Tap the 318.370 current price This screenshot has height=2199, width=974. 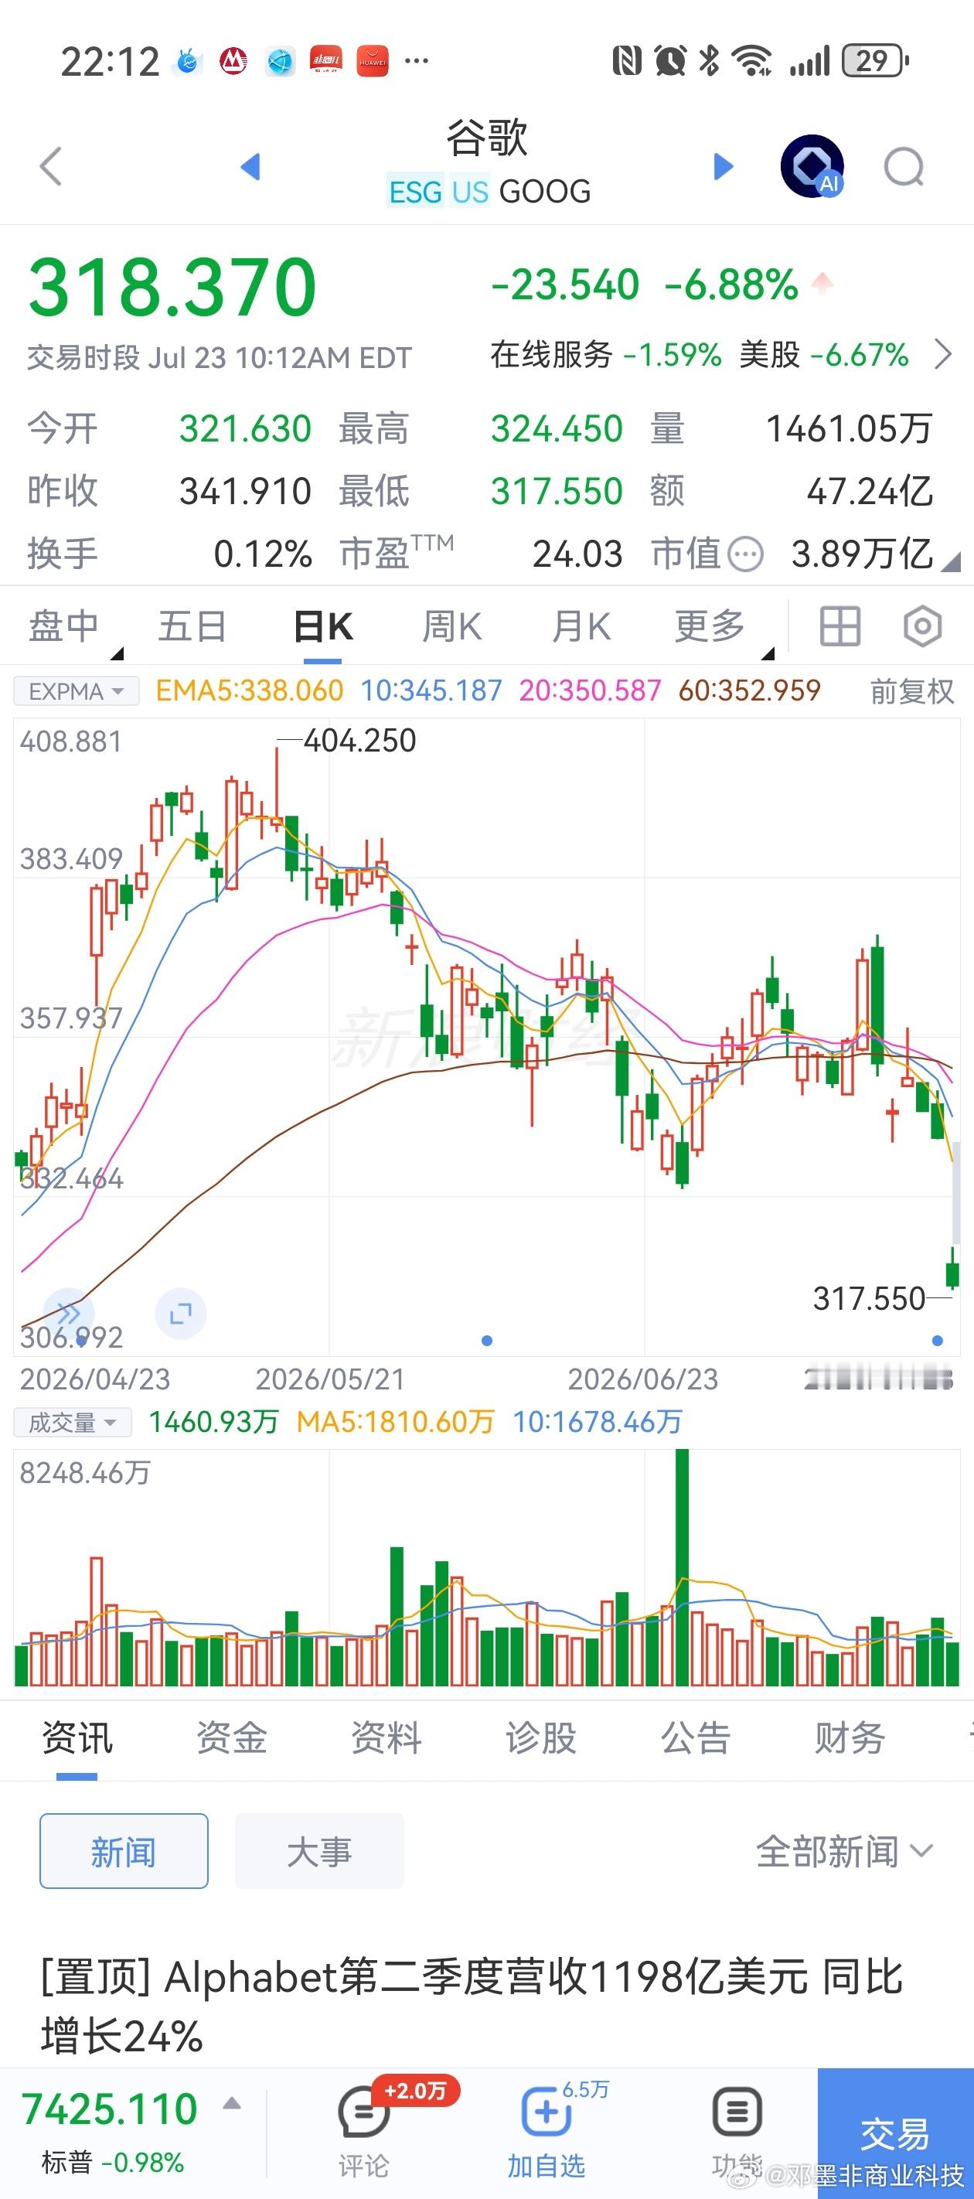(172, 287)
